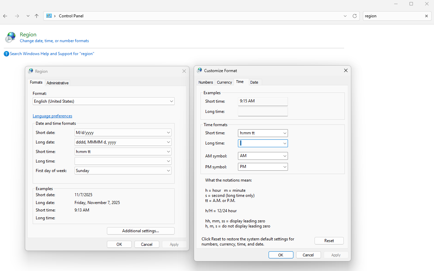Open the Language preferences link
434x271 pixels.
click(52, 116)
